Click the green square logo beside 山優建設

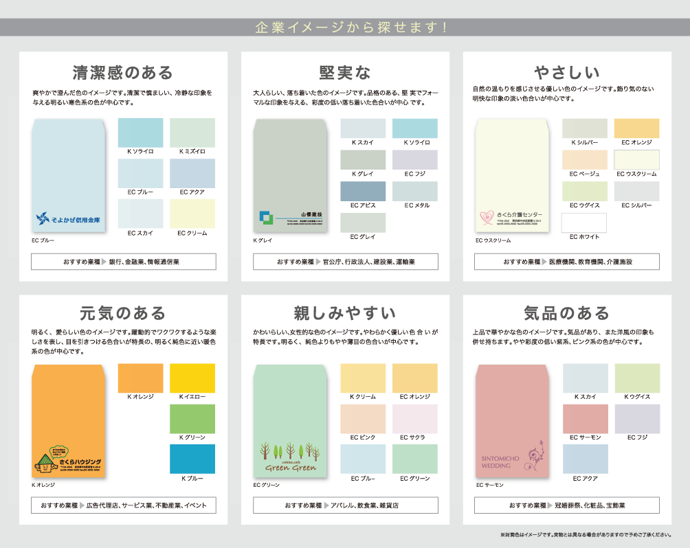pos(266,217)
